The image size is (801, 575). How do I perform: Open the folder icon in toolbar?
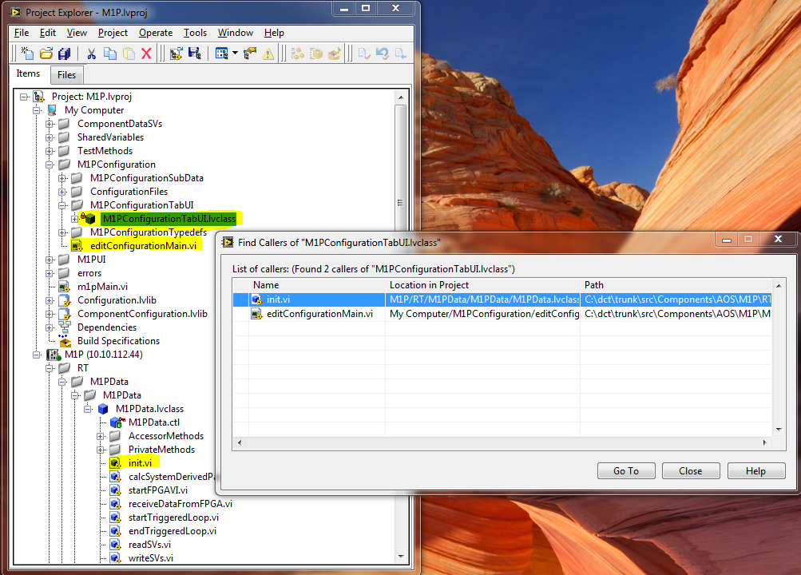pos(46,54)
